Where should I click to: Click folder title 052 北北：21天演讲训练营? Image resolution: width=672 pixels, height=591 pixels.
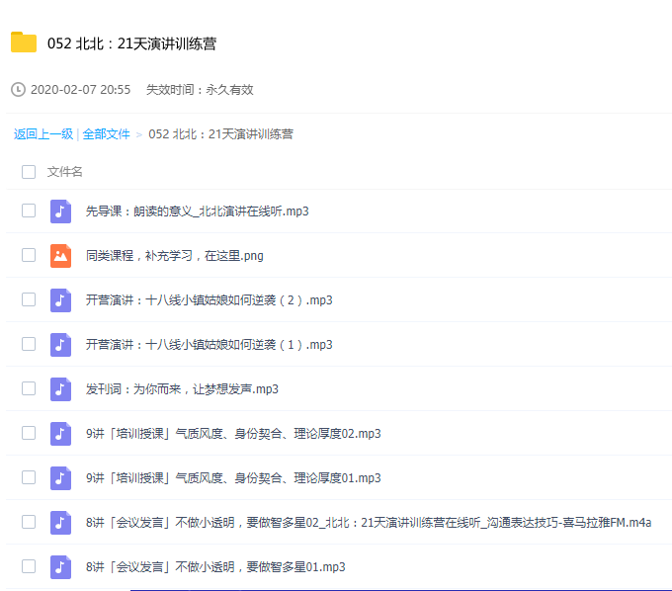click(x=131, y=43)
